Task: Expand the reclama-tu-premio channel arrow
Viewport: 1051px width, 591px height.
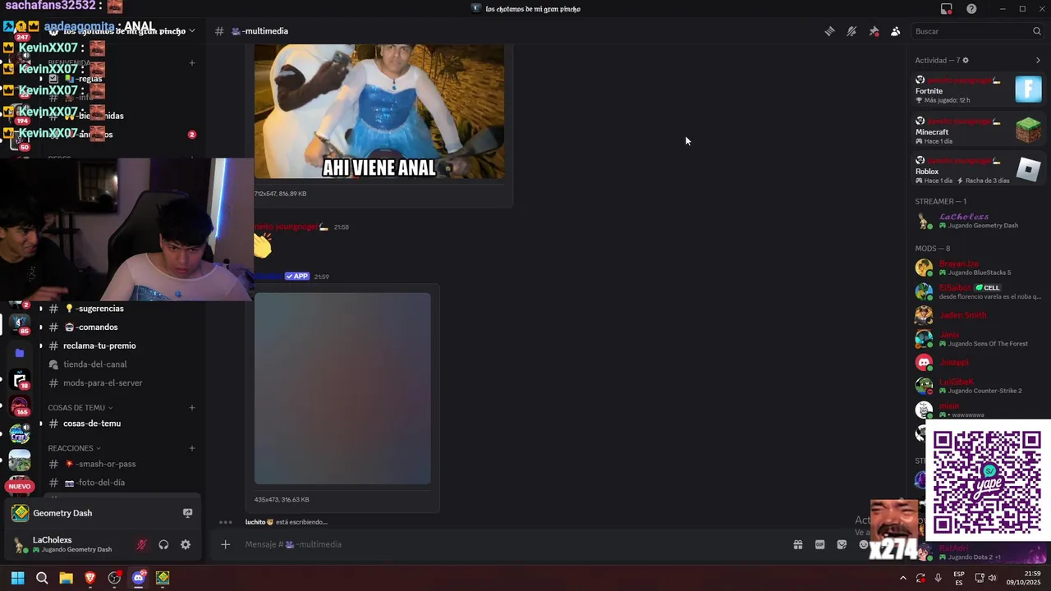Action: click(40, 346)
